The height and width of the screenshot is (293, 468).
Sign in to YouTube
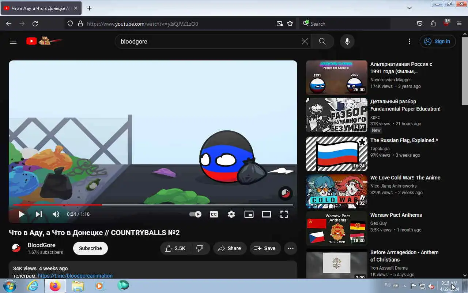(x=438, y=41)
